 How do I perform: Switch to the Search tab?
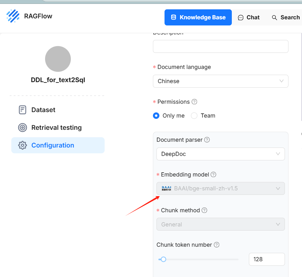point(286,17)
